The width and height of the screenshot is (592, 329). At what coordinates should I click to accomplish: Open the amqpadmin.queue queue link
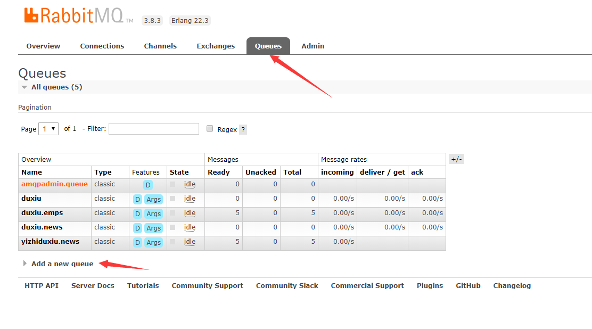click(x=54, y=184)
